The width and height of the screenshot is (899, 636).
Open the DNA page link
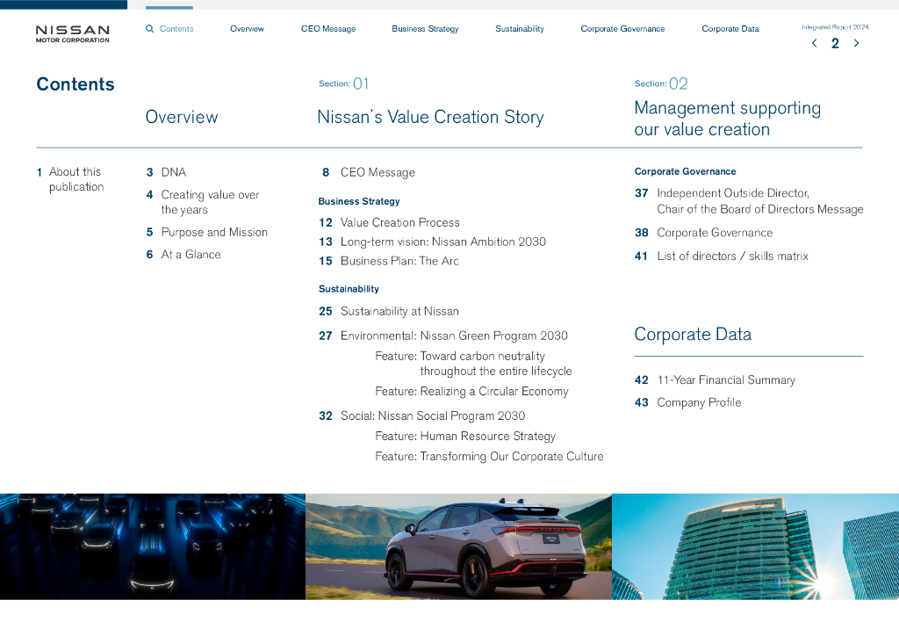(166, 172)
